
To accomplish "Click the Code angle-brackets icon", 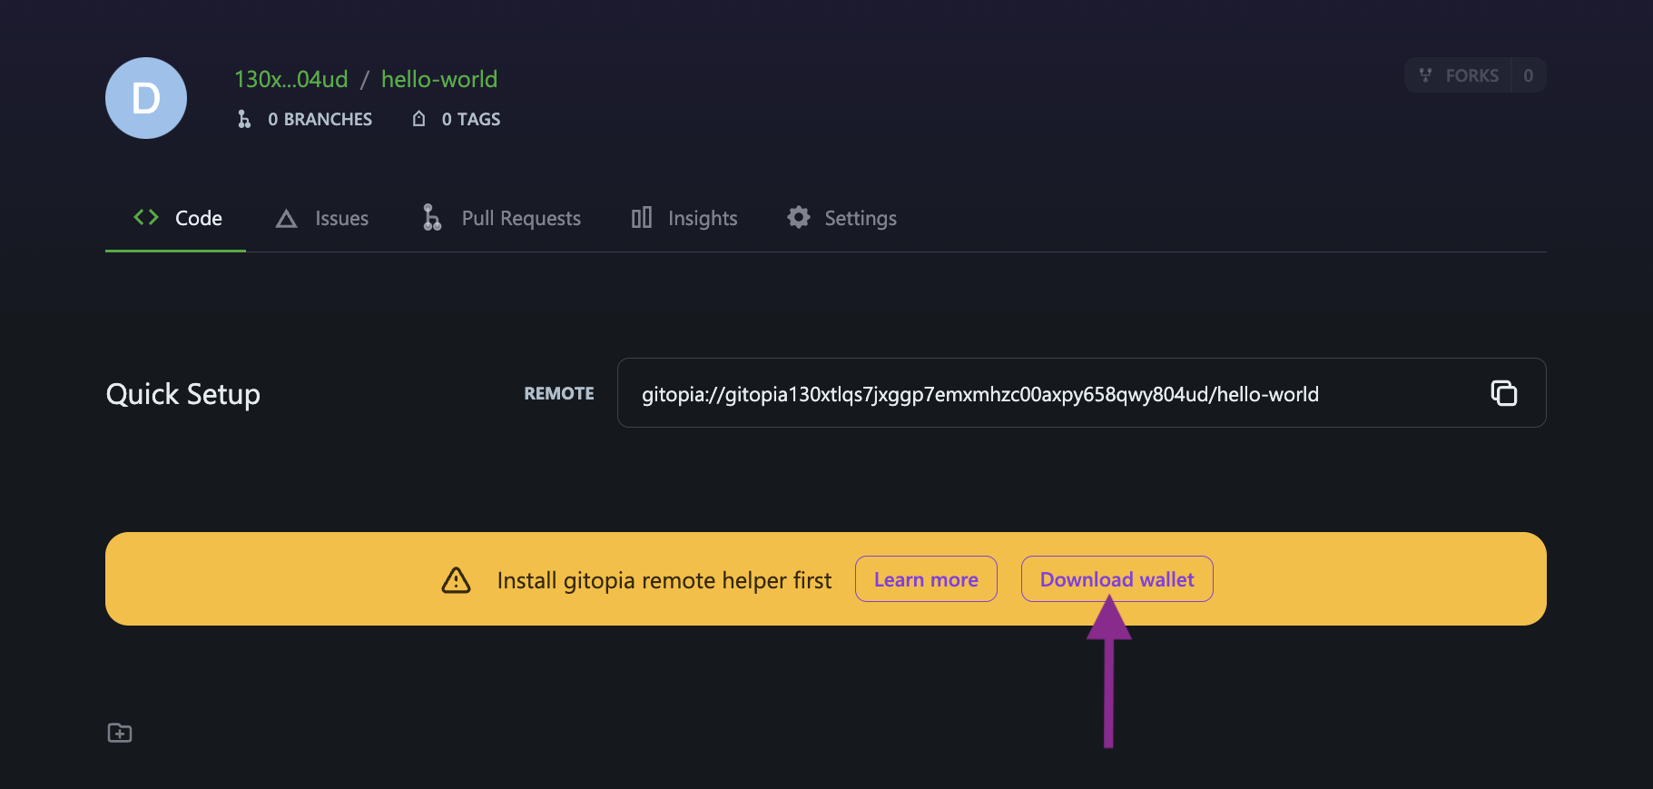I will click(x=146, y=217).
